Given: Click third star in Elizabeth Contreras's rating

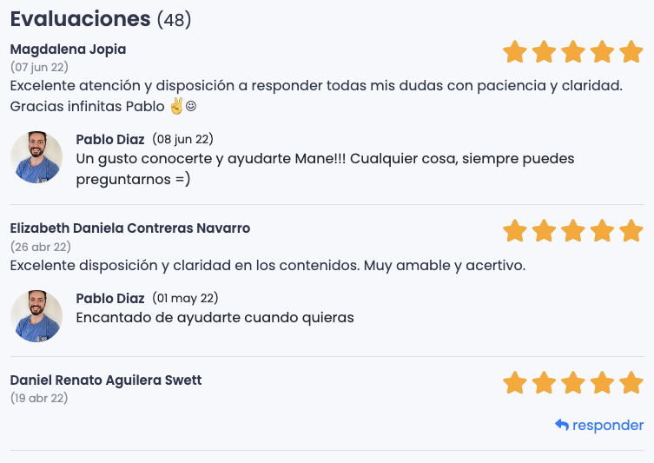Looking at the screenshot, I should pos(573,230).
